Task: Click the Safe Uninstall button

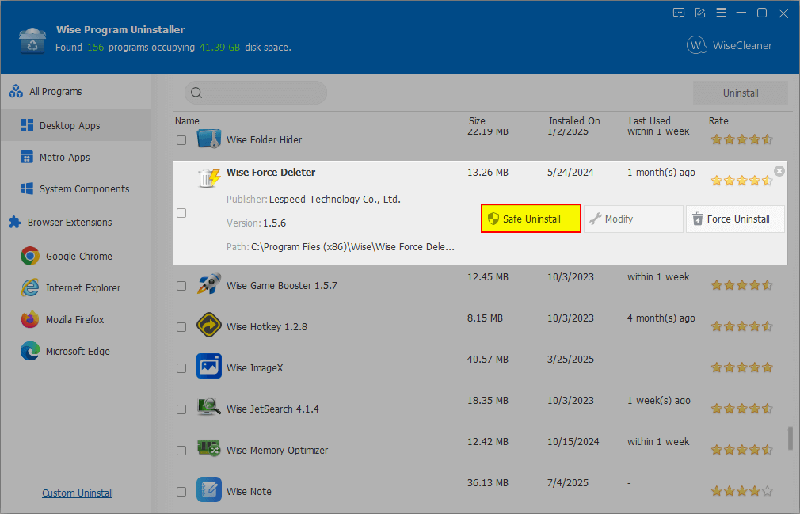Action: tap(531, 219)
